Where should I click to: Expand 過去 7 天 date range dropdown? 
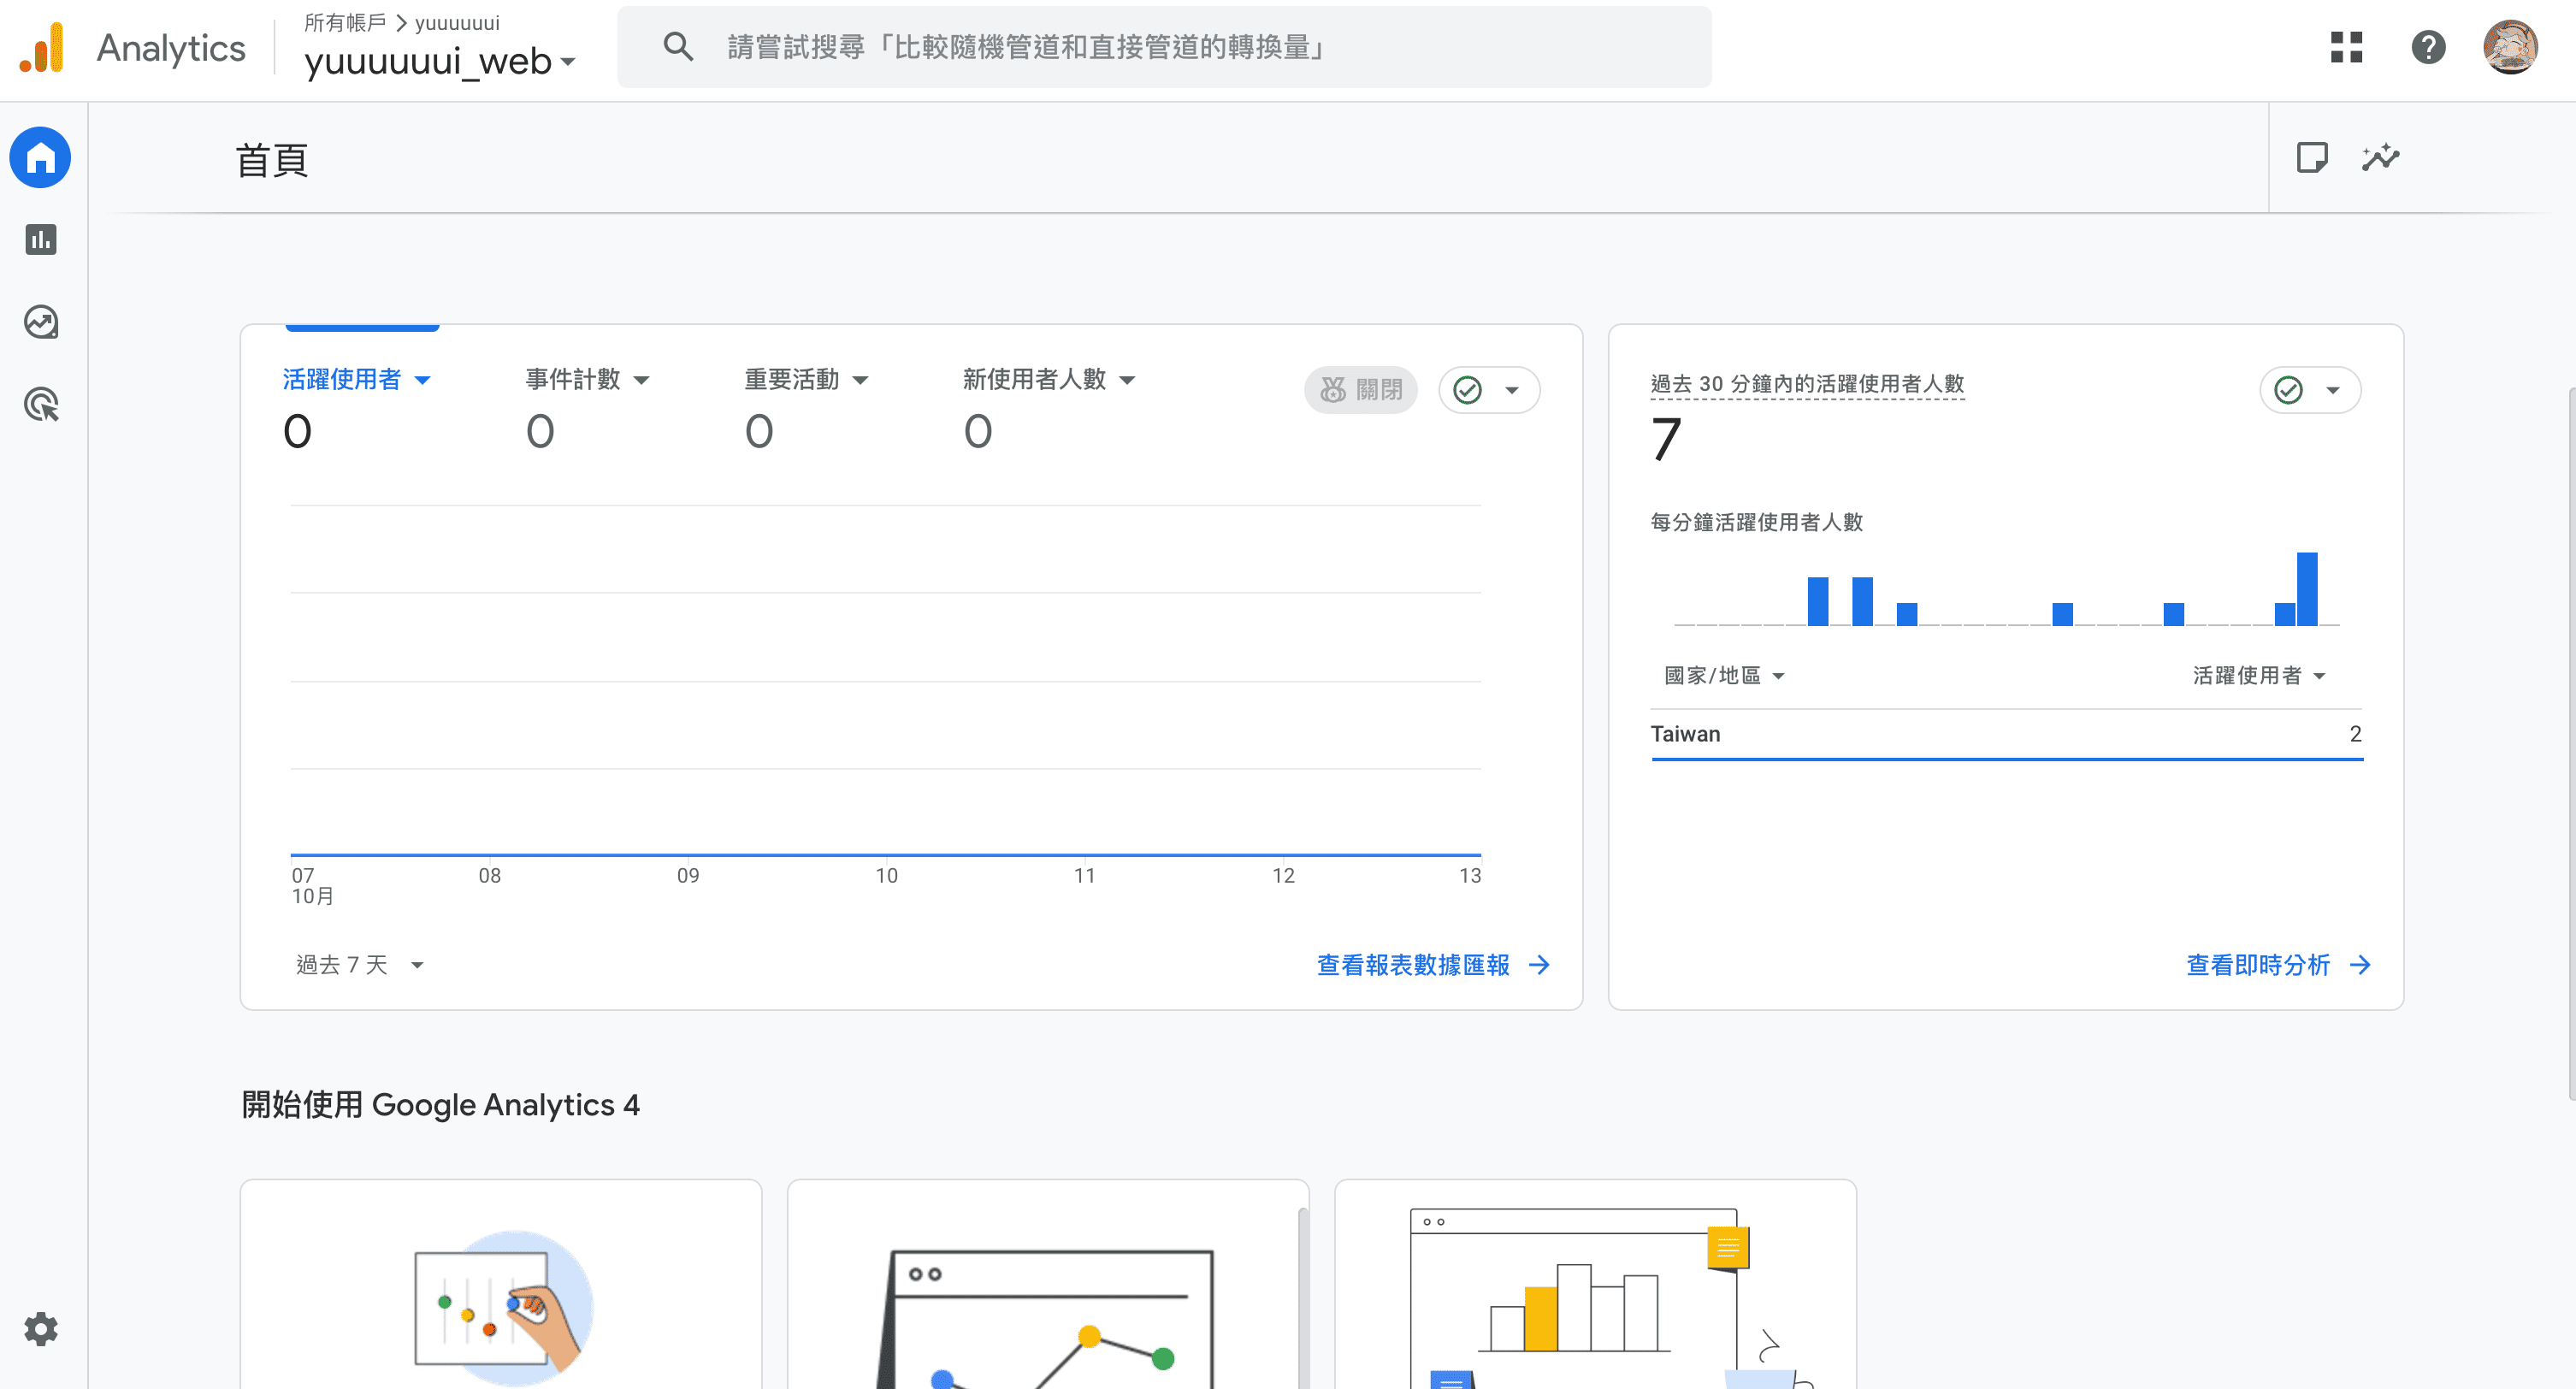[360, 965]
